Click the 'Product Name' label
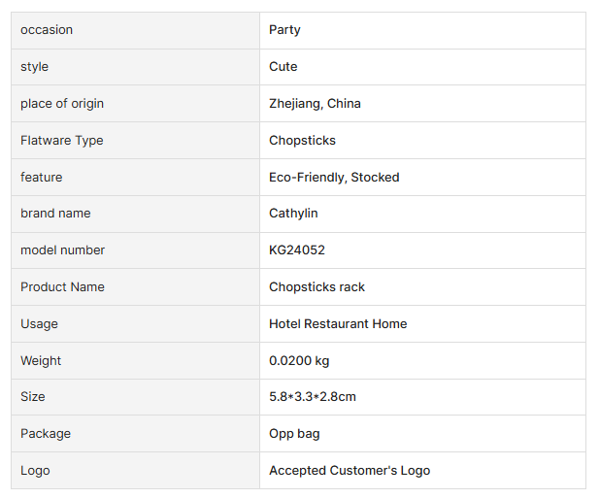The width and height of the screenshot is (600, 499). pyautogui.click(x=62, y=287)
